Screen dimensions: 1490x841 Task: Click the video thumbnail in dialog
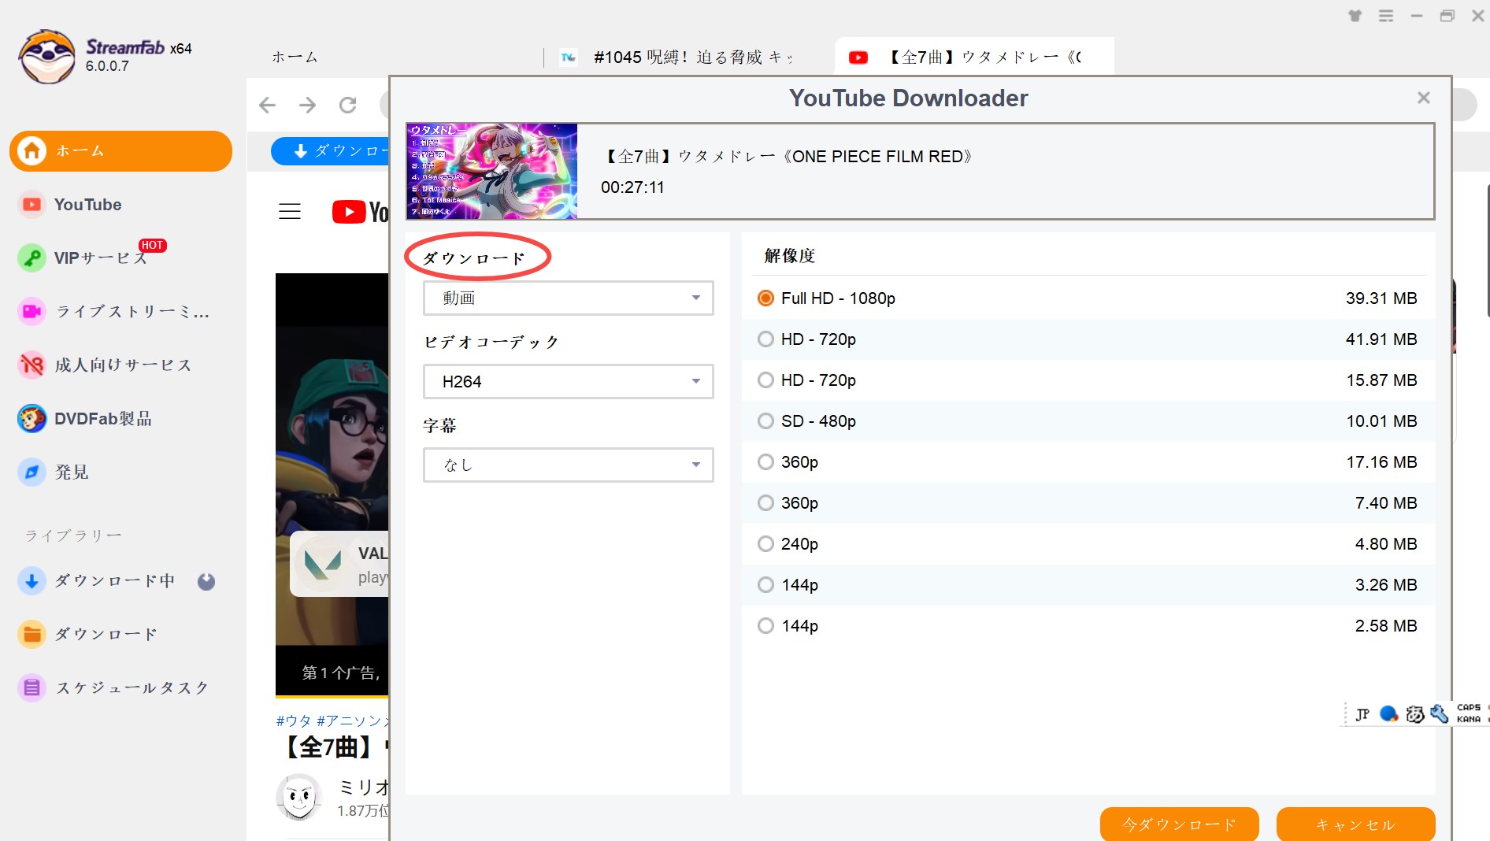[x=492, y=171]
